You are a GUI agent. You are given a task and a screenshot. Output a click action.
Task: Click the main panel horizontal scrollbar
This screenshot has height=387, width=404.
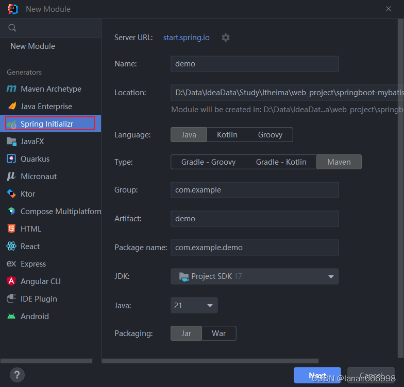(x=210, y=361)
